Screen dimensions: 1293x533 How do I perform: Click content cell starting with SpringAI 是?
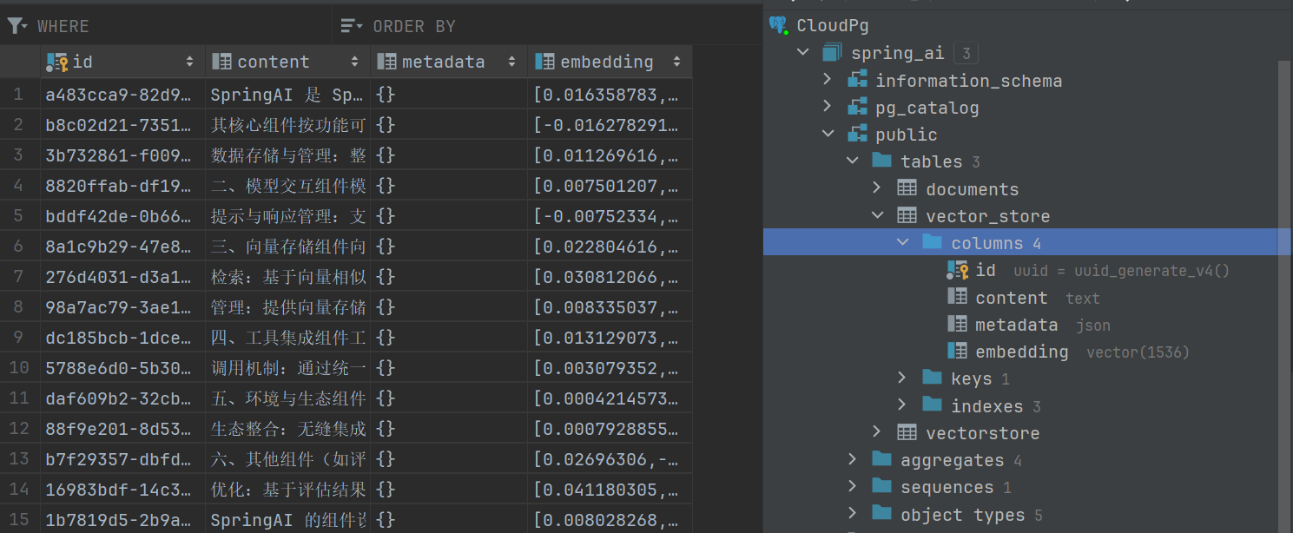(287, 94)
